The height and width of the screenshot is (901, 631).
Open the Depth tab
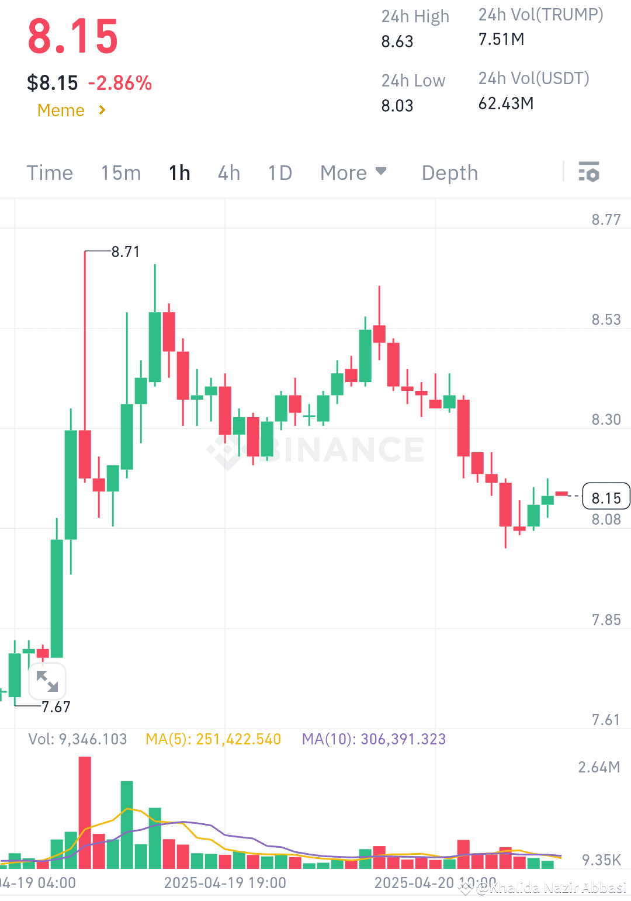tap(449, 172)
